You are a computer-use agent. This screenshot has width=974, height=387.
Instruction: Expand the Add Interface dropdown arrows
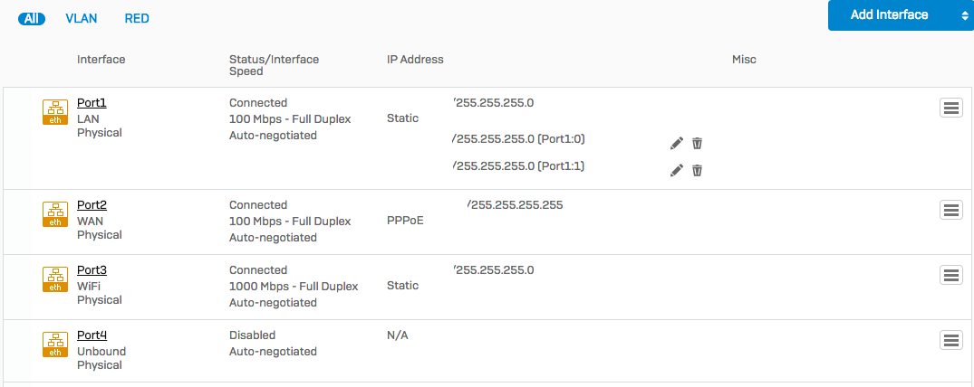coord(963,15)
